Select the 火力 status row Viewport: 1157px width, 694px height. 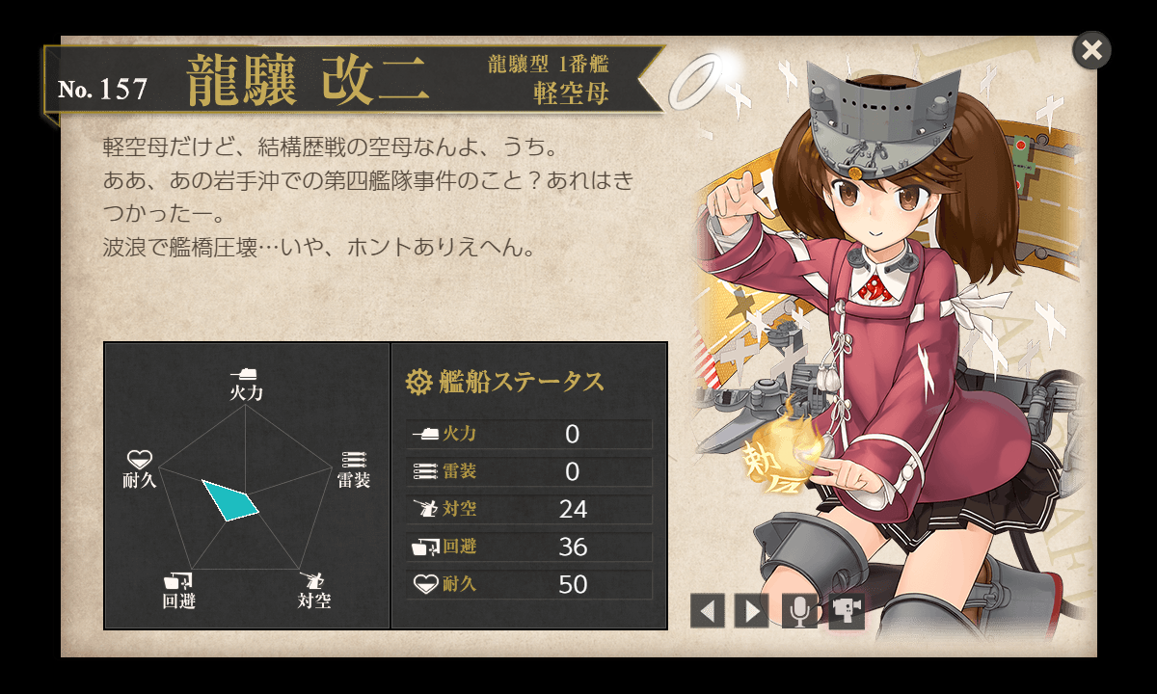coord(529,434)
